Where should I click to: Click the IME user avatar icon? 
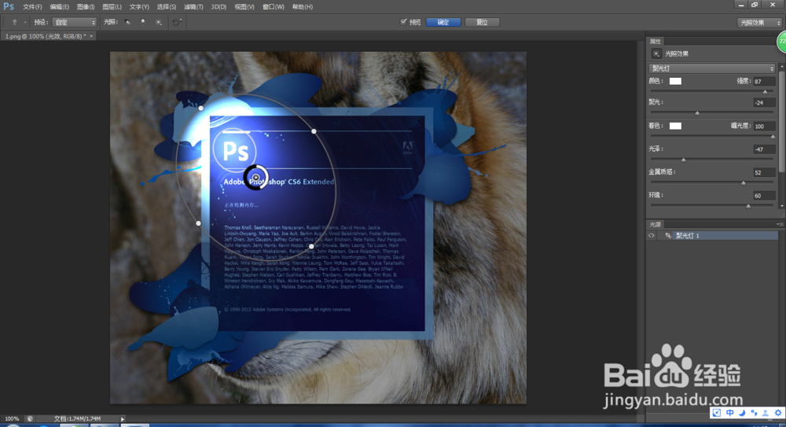(x=766, y=413)
